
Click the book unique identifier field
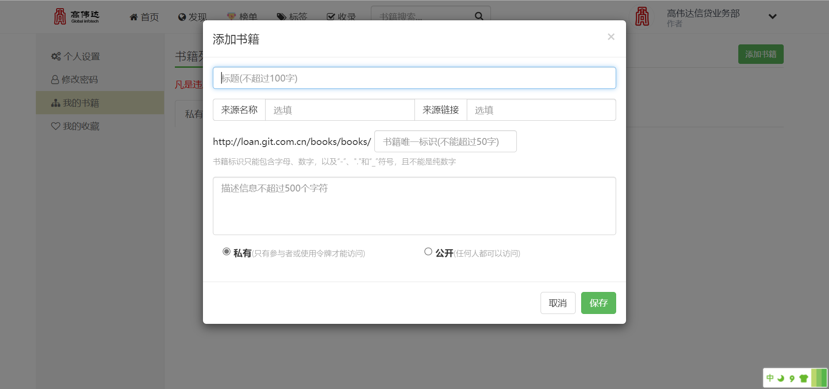coord(445,142)
